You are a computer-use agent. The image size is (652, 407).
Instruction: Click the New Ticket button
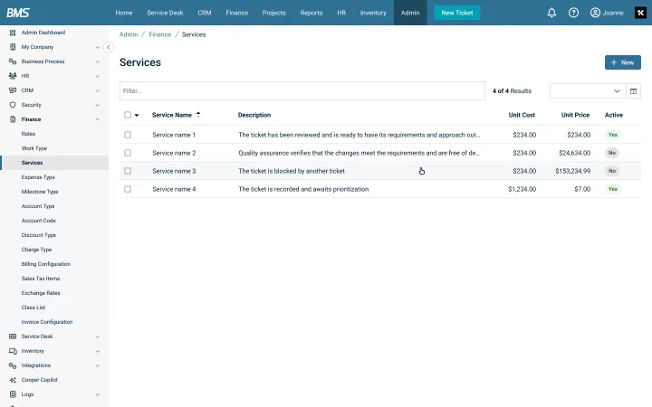pyautogui.click(x=457, y=13)
